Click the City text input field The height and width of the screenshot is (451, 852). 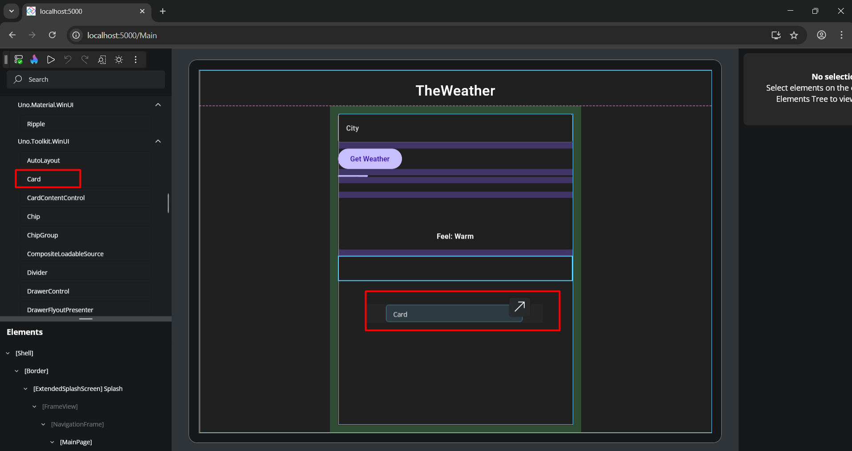[x=455, y=128]
